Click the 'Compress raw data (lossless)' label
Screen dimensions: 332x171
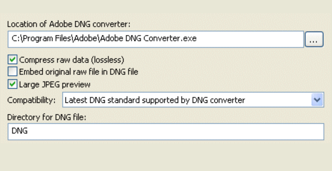click(x=72, y=60)
